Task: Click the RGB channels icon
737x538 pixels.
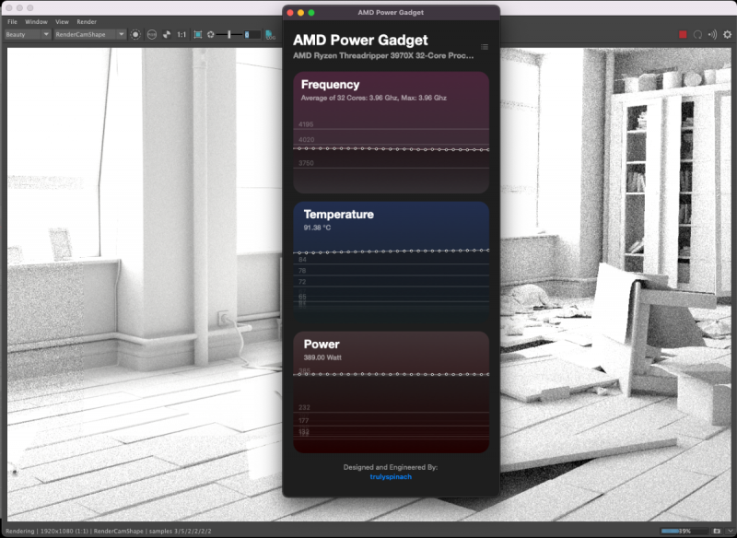Action: pos(152,34)
